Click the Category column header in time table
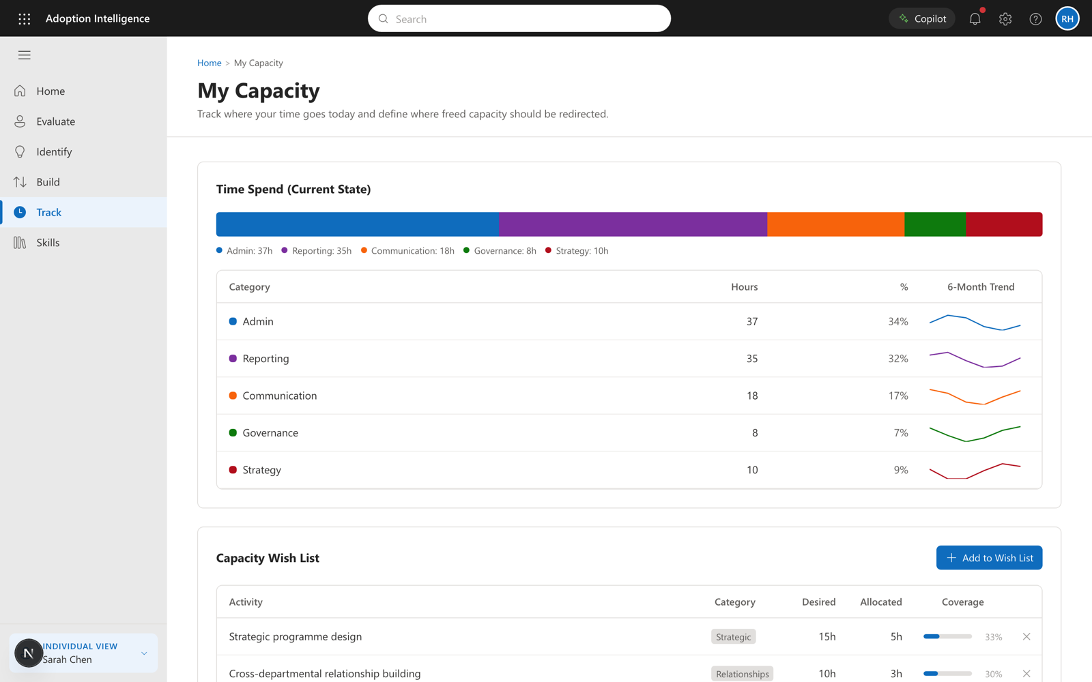This screenshot has width=1092, height=682. click(x=249, y=287)
